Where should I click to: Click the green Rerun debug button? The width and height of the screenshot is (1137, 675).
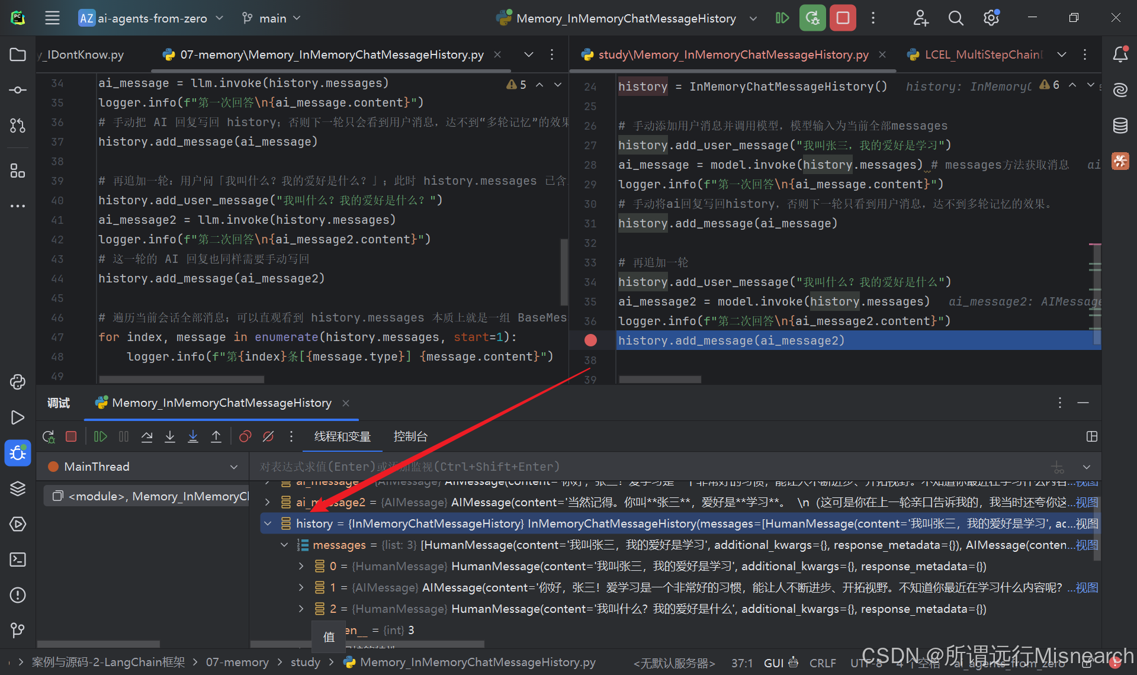[x=812, y=18]
